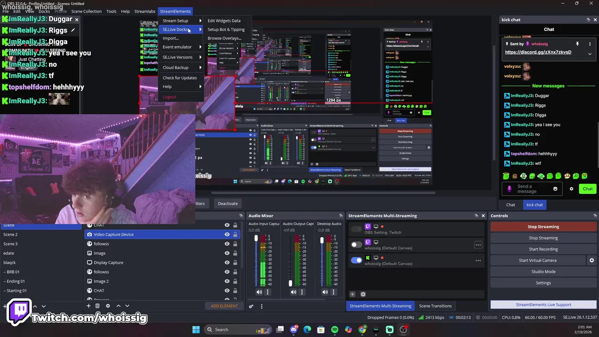Move source up with arrow icon
The width and height of the screenshot is (599, 337).
(118, 306)
